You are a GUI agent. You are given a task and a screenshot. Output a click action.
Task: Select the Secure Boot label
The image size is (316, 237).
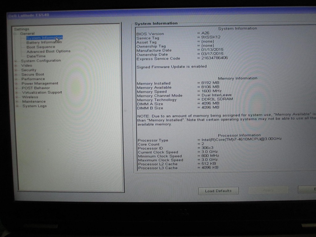pos(33,75)
